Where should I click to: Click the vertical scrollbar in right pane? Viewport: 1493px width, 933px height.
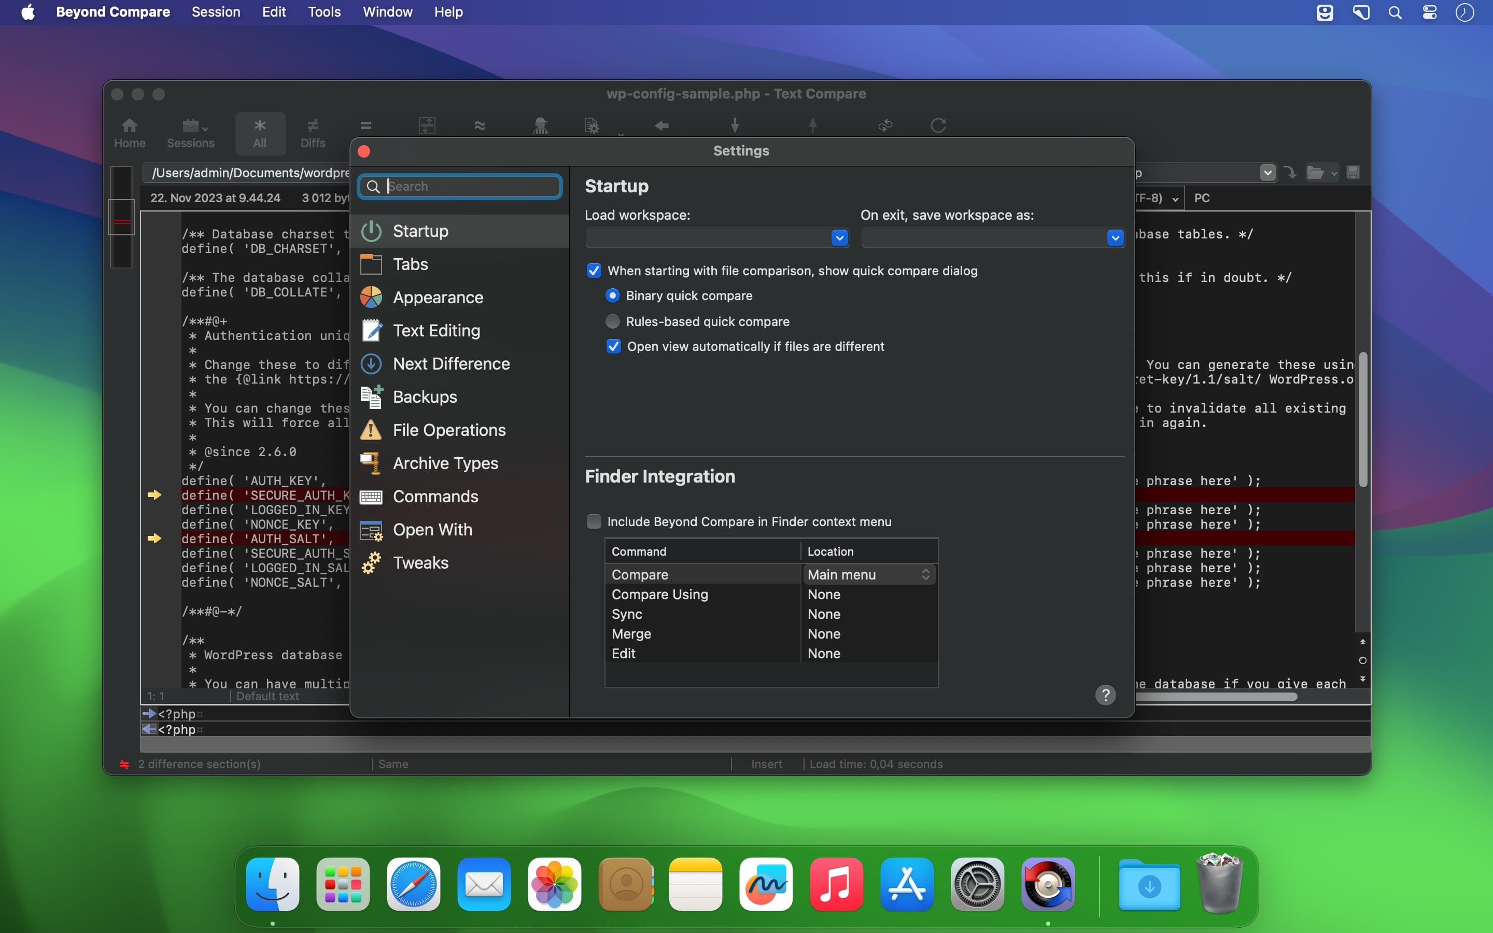[x=1363, y=420]
